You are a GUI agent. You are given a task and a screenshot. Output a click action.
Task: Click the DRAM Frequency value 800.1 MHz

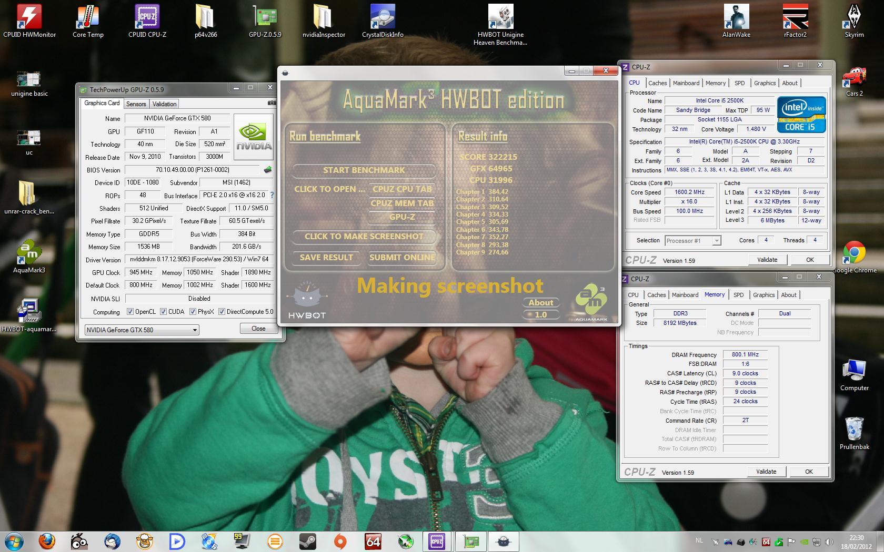click(745, 355)
